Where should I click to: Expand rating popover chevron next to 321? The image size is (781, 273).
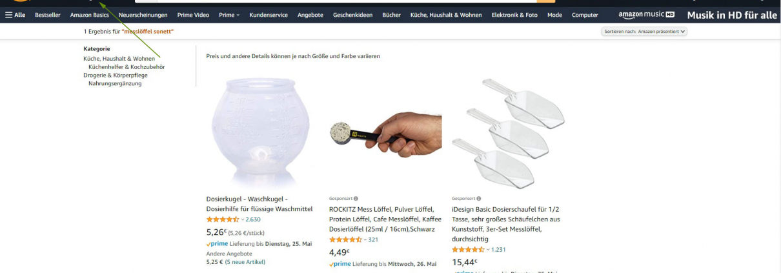click(365, 240)
